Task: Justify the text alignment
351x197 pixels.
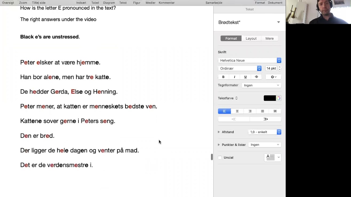Action: pos(262,111)
